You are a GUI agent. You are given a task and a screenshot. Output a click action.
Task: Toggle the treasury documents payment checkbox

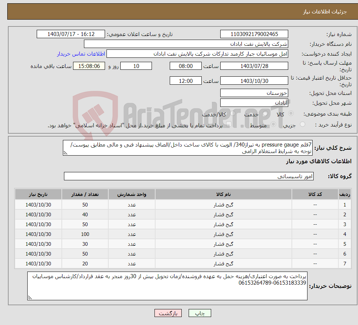pyautogui.click(x=229, y=124)
